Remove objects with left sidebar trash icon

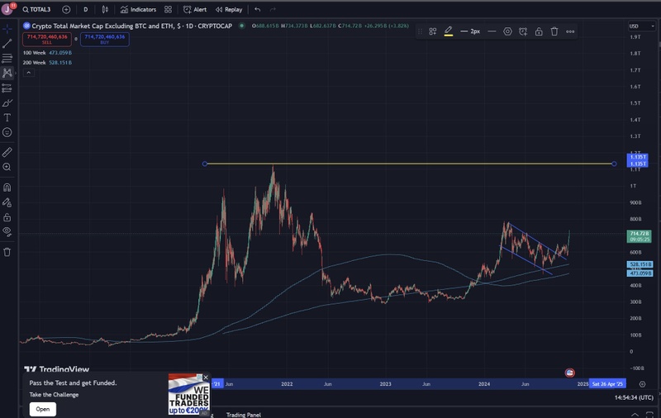click(7, 252)
